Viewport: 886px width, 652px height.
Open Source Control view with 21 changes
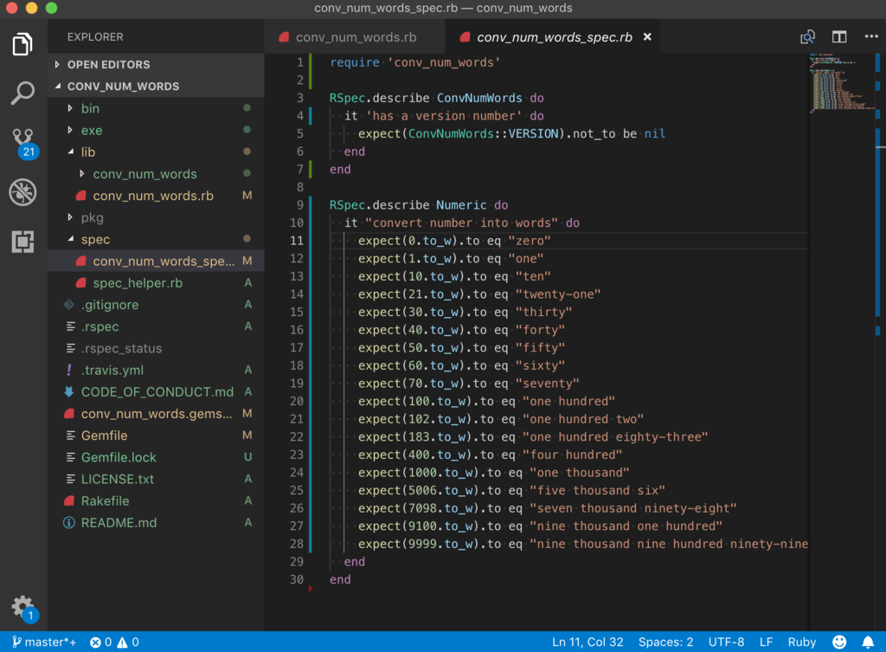coord(23,143)
